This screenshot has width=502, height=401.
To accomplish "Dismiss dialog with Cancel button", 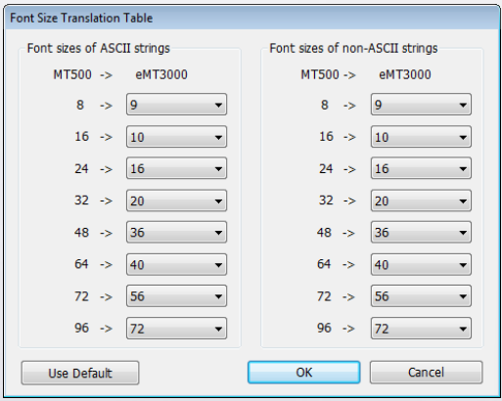I will [426, 372].
